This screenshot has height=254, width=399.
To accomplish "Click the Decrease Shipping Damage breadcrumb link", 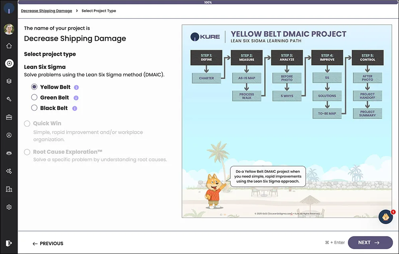I will [46, 11].
